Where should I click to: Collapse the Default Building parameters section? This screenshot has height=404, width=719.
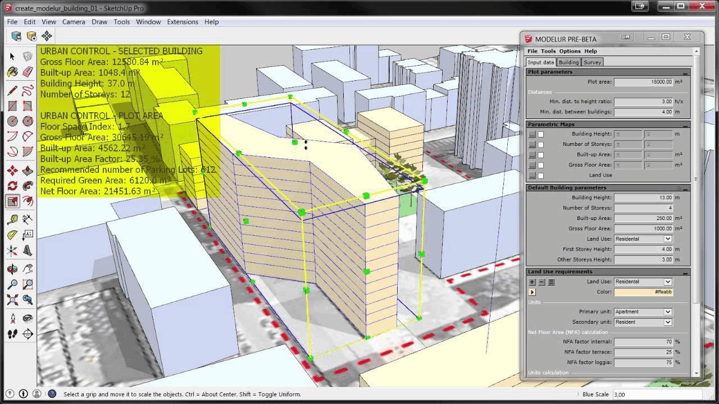[x=685, y=188]
